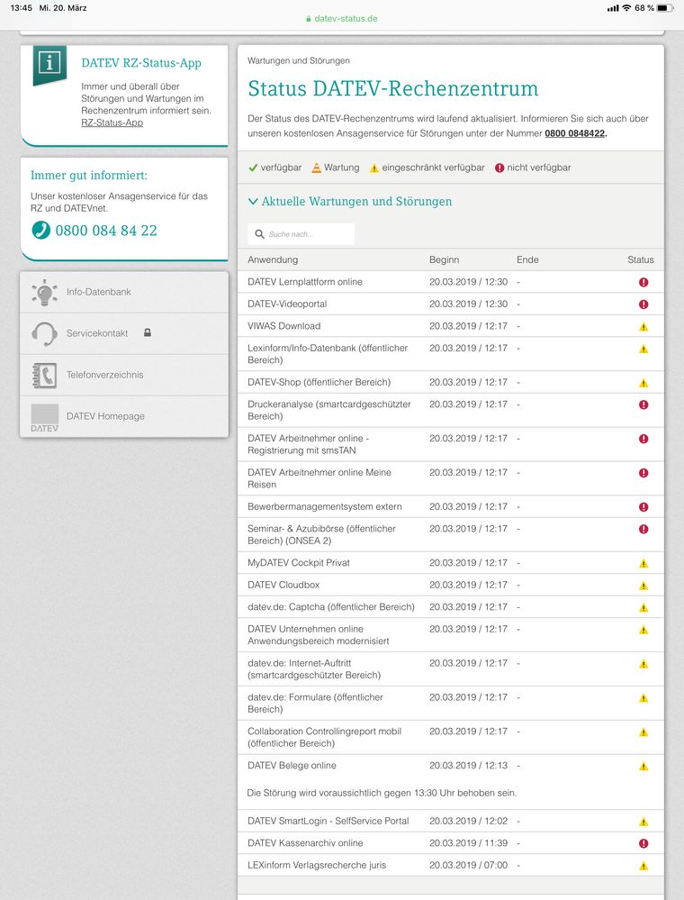Tap the 13:45 clock in the status bar

pos(22,8)
